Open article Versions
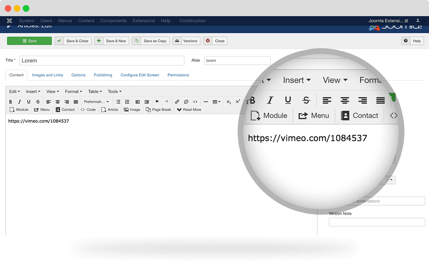Image resolution: width=429 pixels, height=262 pixels. point(186,41)
